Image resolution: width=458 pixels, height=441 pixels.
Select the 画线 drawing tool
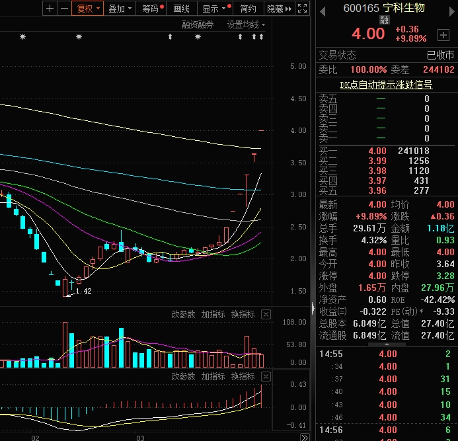coord(181,9)
